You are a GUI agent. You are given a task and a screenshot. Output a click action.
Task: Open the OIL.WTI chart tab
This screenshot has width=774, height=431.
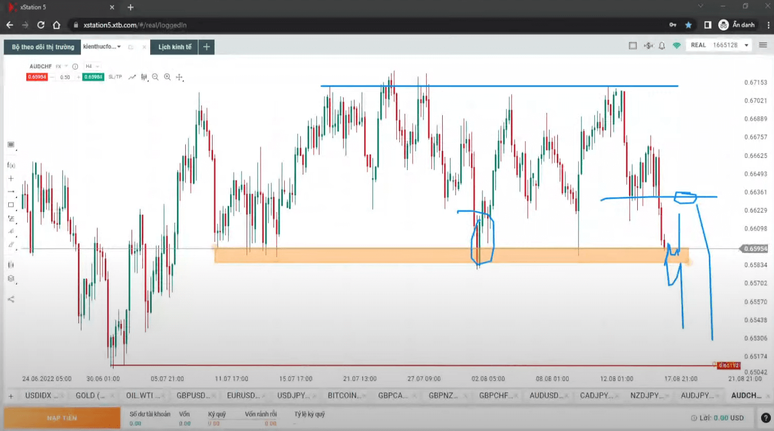point(142,395)
